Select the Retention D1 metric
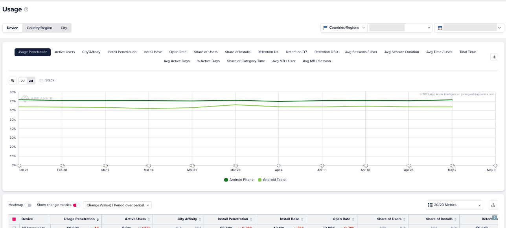The image size is (506, 228). [268, 52]
